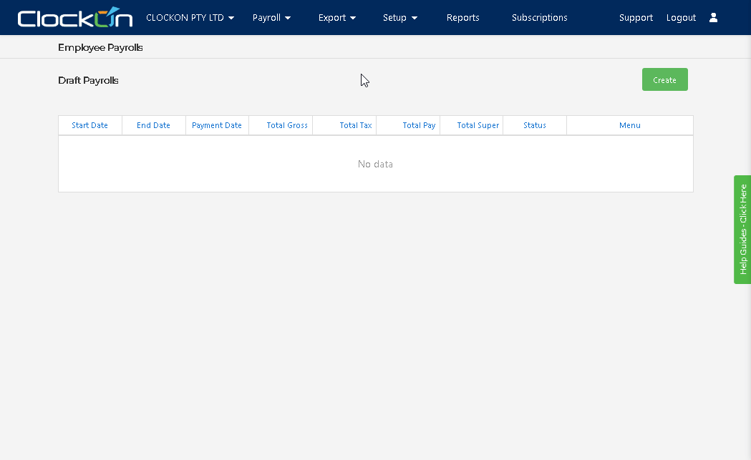Sort payrolls by Status column
This screenshot has width=751, height=460.
click(534, 125)
